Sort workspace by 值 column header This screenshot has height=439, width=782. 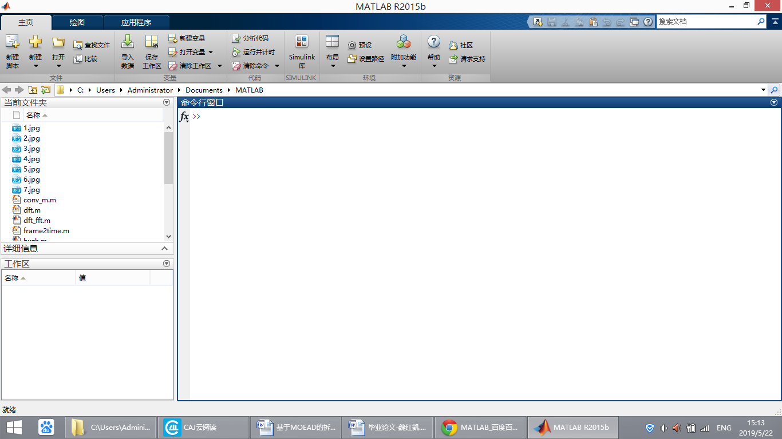113,278
